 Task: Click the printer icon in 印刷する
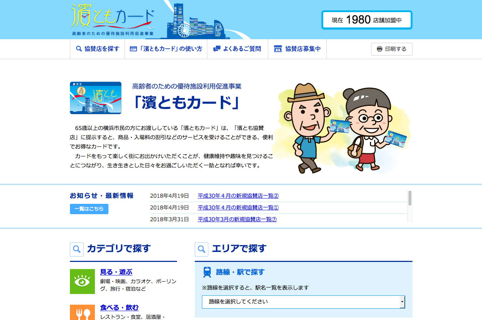pyautogui.click(x=380, y=49)
